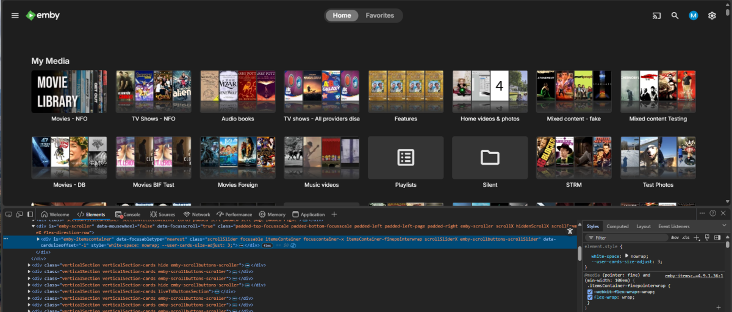Expand the emby-itemscontainer div node
732x312 pixels.
pyautogui.click(x=39, y=240)
